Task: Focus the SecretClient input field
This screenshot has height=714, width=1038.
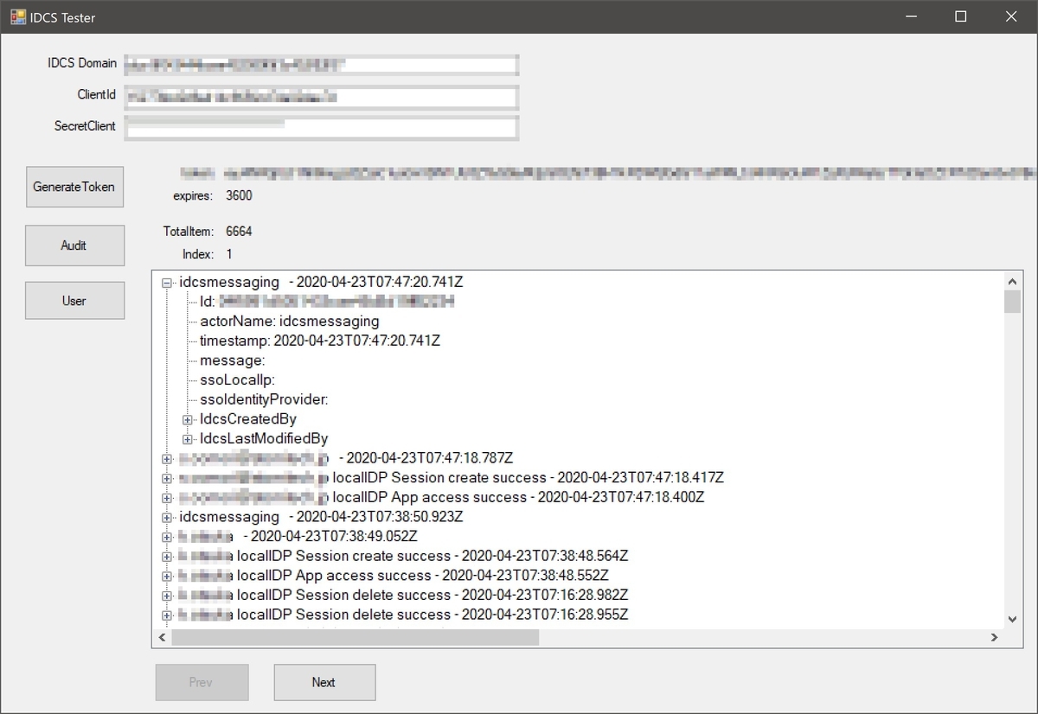Action: pos(321,127)
